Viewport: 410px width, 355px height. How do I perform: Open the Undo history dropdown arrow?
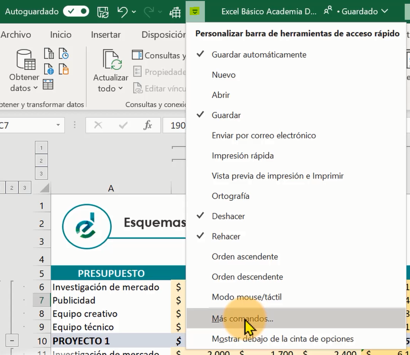(133, 12)
